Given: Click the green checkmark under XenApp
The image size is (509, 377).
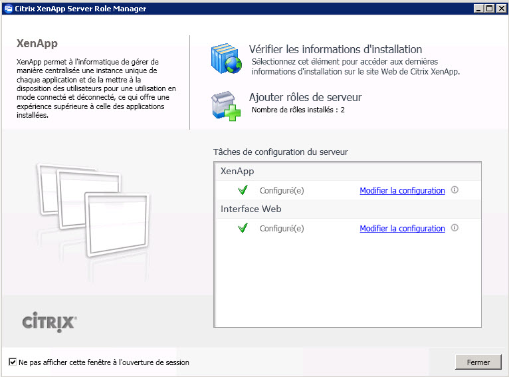Looking at the screenshot, I should pos(243,190).
